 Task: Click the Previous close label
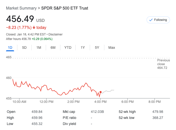[163, 62]
